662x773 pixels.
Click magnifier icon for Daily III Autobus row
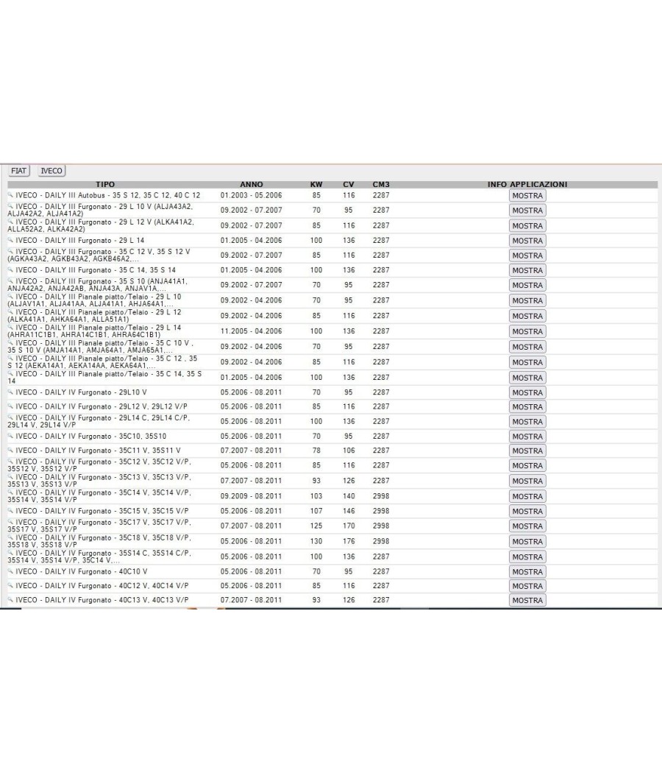[10, 195]
